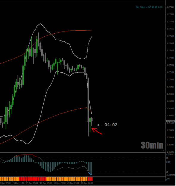Click the "19 Dec 19:00" time label
The height and width of the screenshot is (186, 176).
tap(46, 183)
